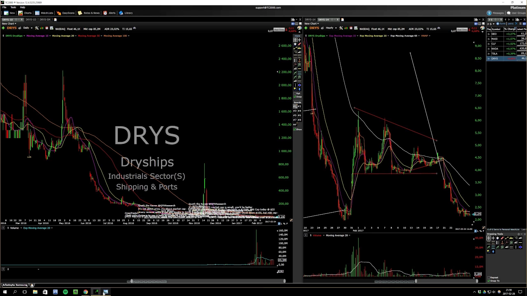Click the alarm clock icon on the Daily chart toolbar
The image size is (527, 296).
point(47,28)
